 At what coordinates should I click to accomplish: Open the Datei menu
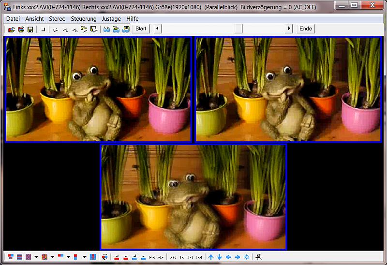(x=13, y=19)
